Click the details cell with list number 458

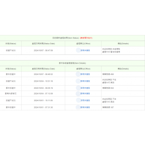coord(123,74)
